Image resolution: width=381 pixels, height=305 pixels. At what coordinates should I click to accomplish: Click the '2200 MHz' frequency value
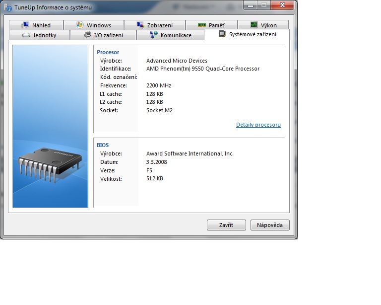159,85
